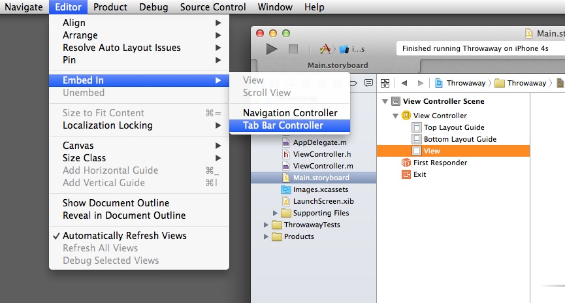Screen dimensions: 565x303
Task: Select Main.storyboard in navigator
Action: [314, 178]
